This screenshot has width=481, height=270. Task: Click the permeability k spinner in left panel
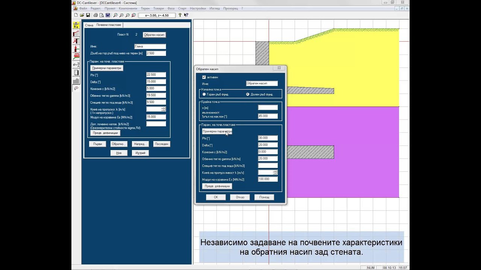tap(163, 109)
